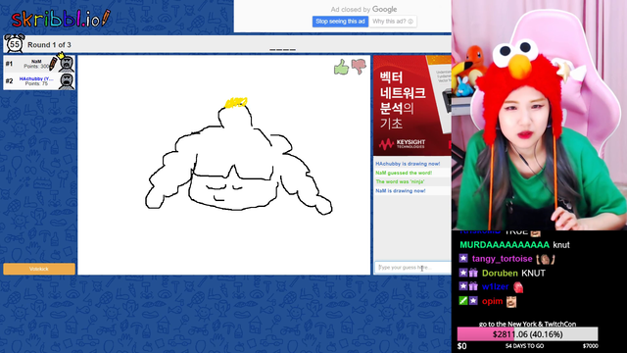627x353 pixels.
Task: Click the moderator sword badge beside opim
Action: coord(463,301)
